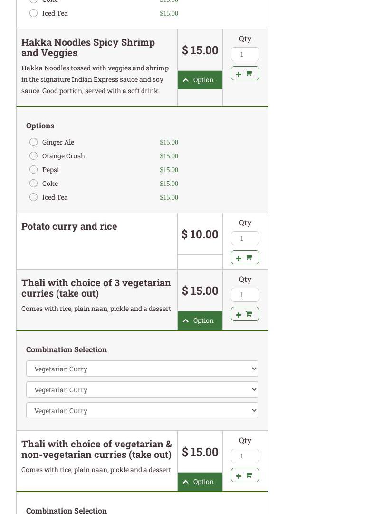Add Potato curry and rice to cart
Viewport: 373px width, 514px height.
[x=245, y=257]
